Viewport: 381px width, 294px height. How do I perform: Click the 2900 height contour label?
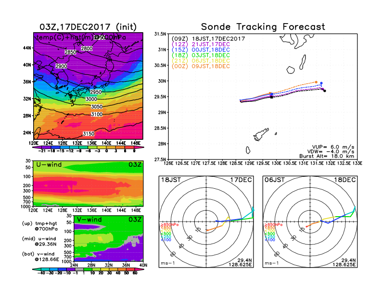pos(61,66)
